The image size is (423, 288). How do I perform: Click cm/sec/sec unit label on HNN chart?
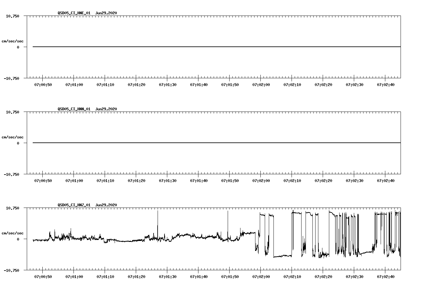pyautogui.click(x=12, y=137)
